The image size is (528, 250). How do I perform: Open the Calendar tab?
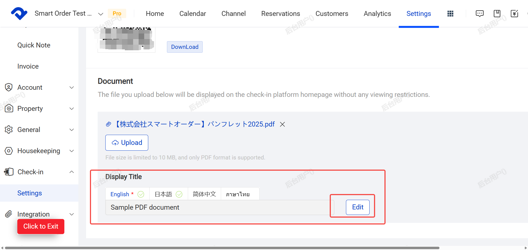pos(193,13)
